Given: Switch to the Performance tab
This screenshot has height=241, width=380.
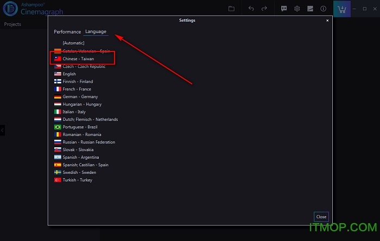Looking at the screenshot, I should click(67, 32).
